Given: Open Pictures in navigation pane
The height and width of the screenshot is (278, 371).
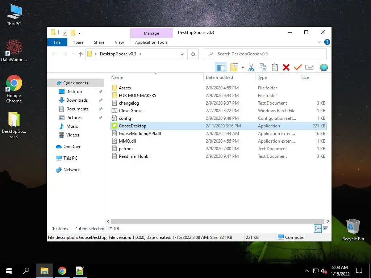Looking at the screenshot, I should pos(74,118).
